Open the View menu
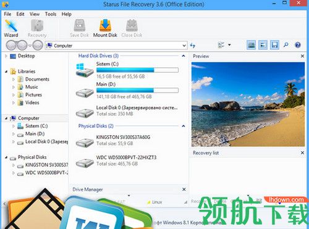Screen dimensions: 309x229 [35, 14]
